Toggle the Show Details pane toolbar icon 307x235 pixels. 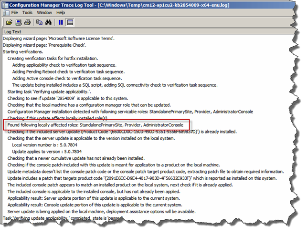(x=70, y=22)
